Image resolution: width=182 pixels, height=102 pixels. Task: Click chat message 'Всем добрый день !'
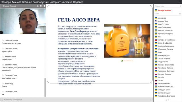pos(9,78)
